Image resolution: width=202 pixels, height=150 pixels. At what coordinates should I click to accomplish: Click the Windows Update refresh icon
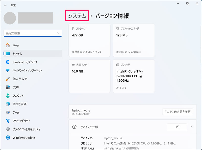click(x=8, y=138)
